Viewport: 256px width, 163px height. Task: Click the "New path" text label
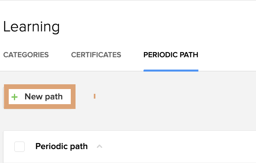click(43, 97)
